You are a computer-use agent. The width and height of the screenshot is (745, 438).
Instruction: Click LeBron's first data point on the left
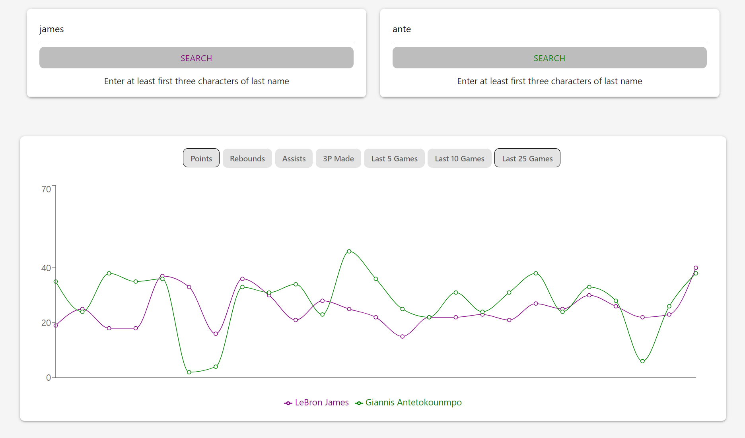56,326
